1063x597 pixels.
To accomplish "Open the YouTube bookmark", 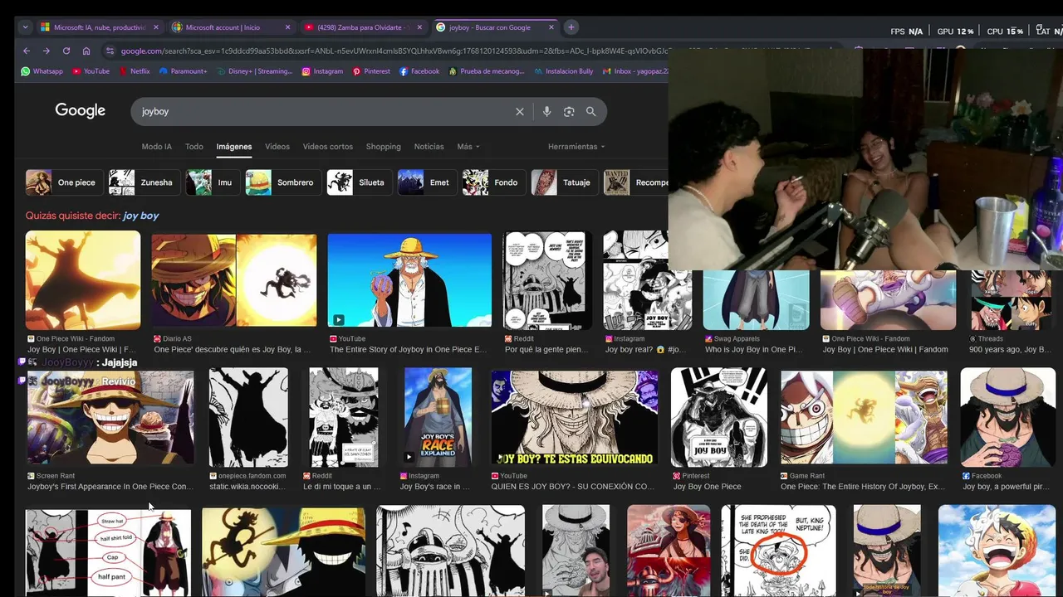I will pyautogui.click(x=91, y=71).
